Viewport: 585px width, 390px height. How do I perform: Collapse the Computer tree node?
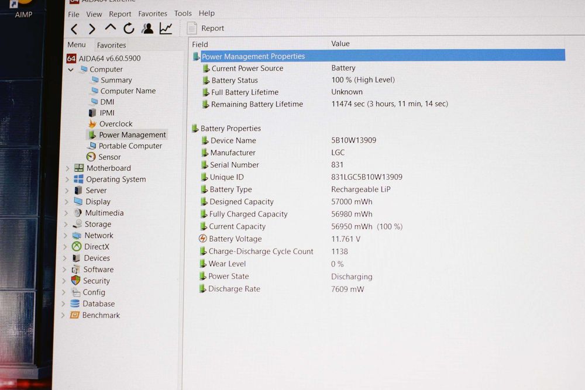tap(71, 70)
